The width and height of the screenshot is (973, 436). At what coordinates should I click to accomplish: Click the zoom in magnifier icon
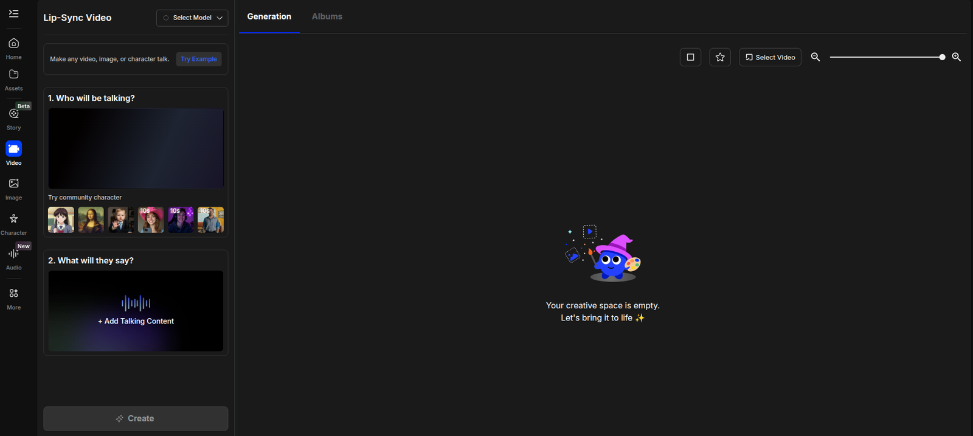coord(956,57)
